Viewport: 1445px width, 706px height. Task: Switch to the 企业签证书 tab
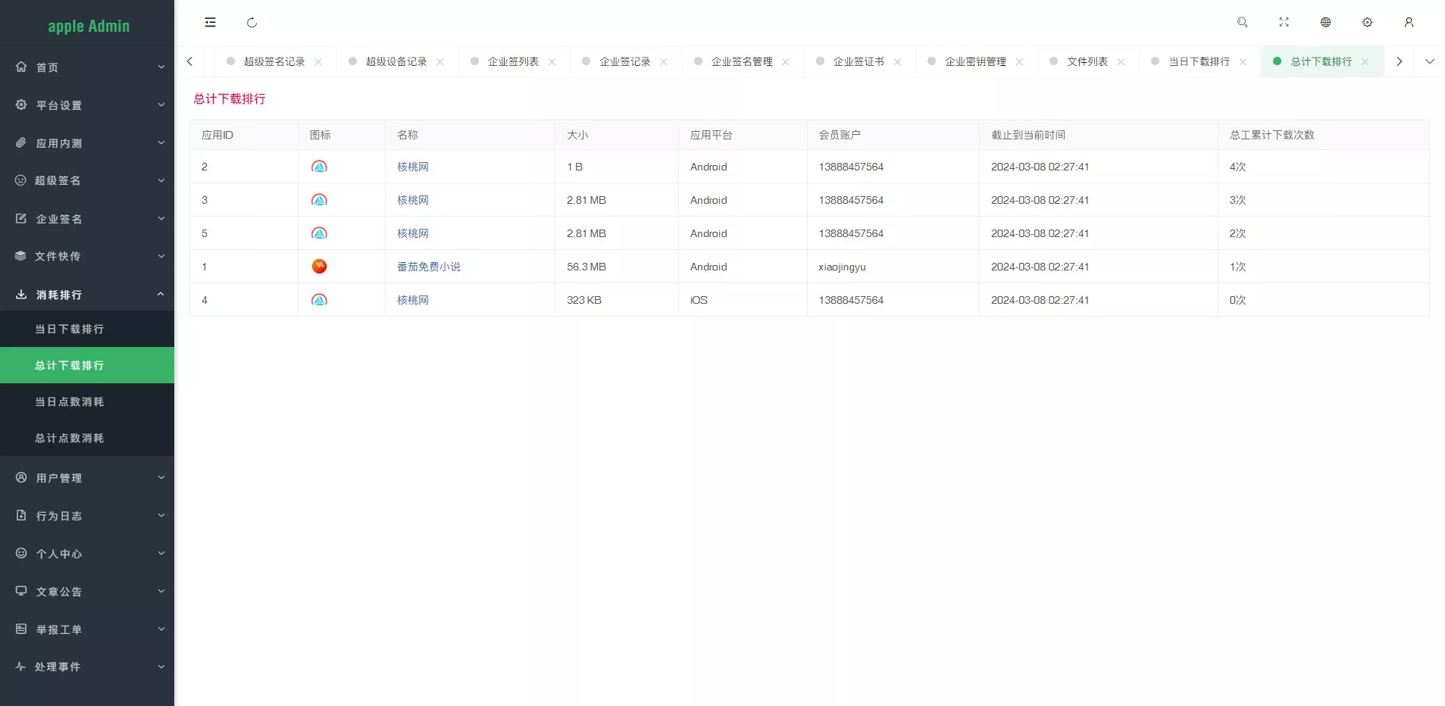(859, 61)
